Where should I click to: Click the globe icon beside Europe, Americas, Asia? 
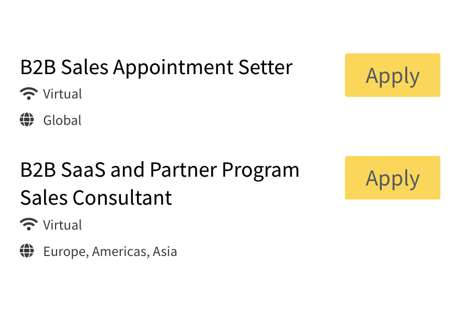coord(27,251)
